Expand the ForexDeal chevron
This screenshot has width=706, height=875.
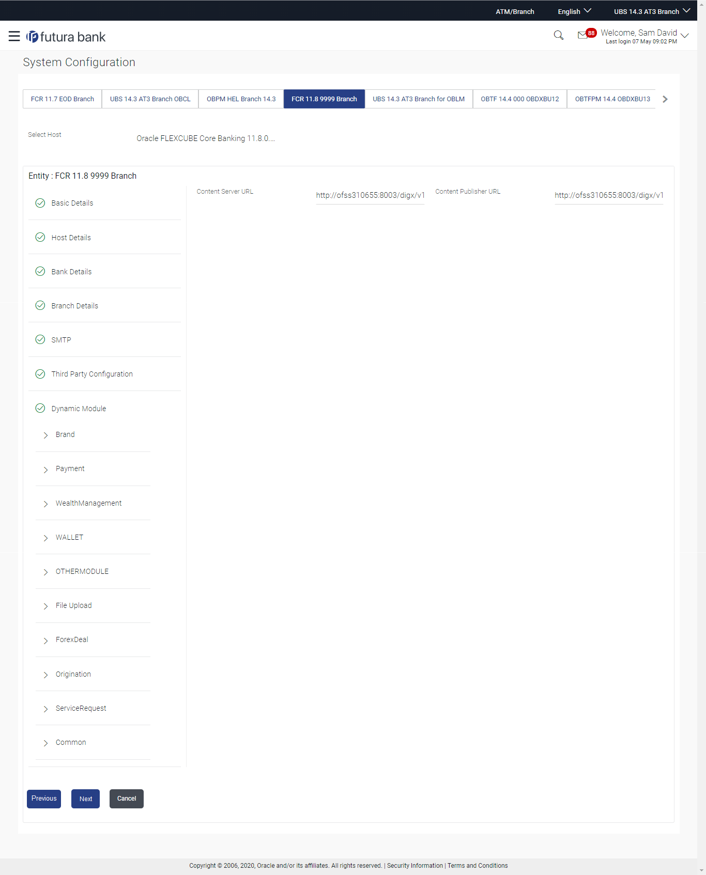(x=45, y=640)
